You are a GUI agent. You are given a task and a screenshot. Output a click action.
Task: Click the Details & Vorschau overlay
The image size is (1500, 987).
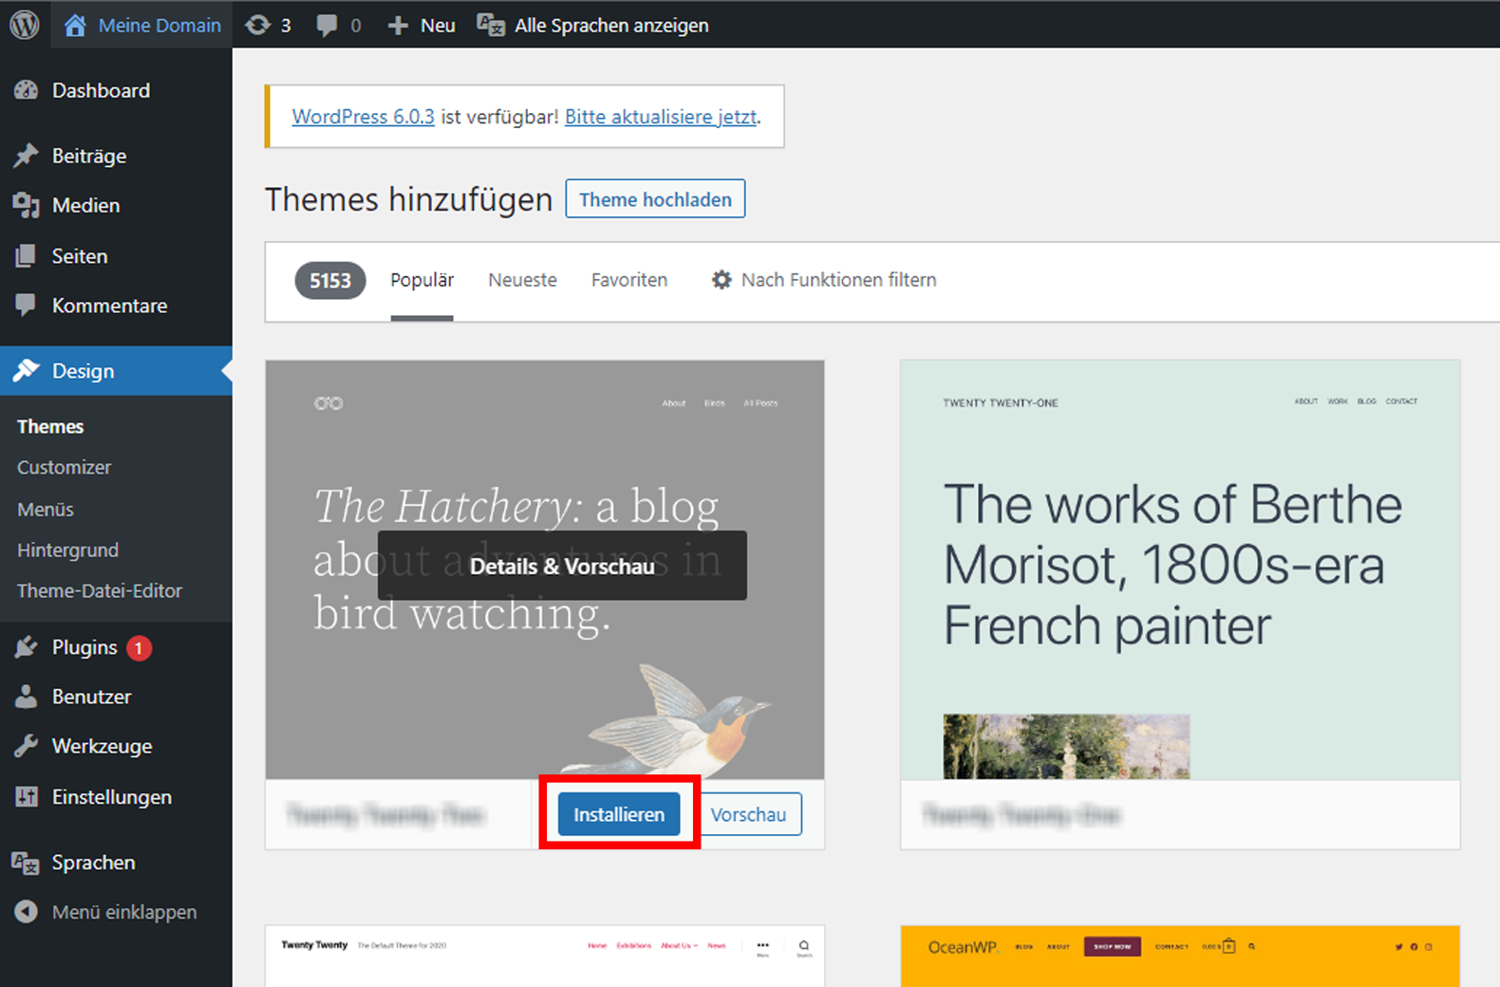coord(562,567)
